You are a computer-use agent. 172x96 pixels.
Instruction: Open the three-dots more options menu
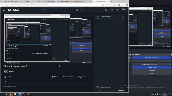[x=90, y=77]
